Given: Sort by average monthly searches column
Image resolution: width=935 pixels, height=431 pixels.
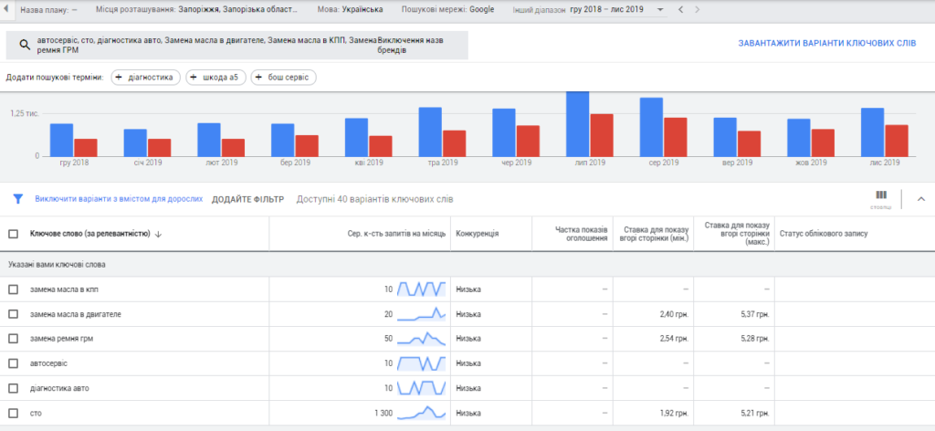Looking at the screenshot, I should 396,235.
